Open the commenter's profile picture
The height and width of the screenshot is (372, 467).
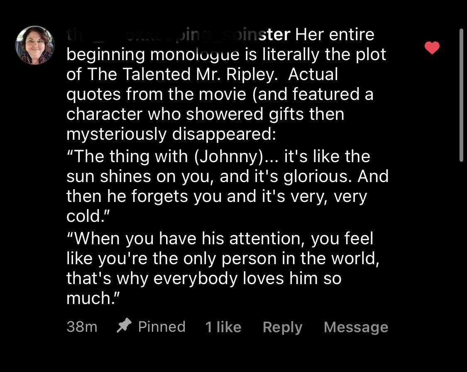tap(35, 45)
